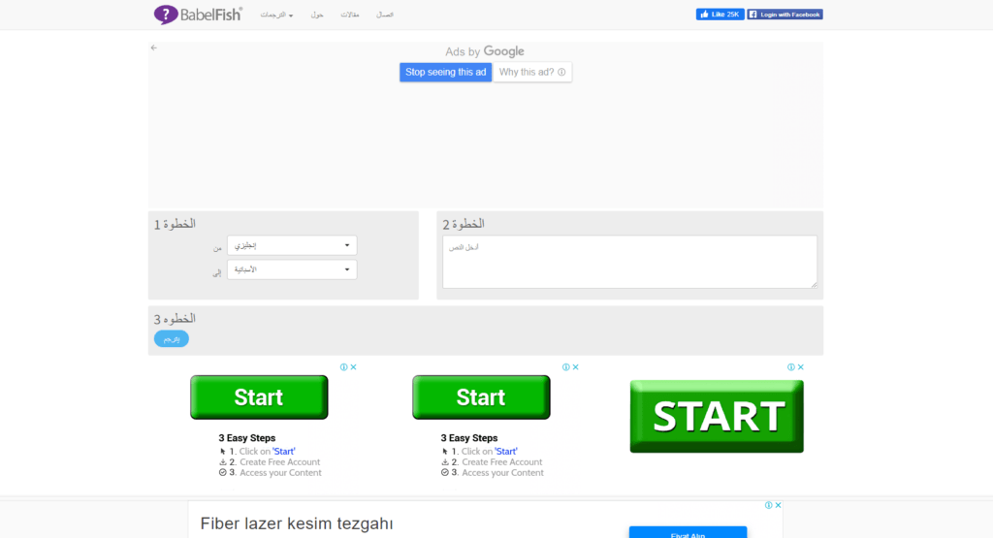Click inside the أدخل النص text area

pyautogui.click(x=629, y=262)
